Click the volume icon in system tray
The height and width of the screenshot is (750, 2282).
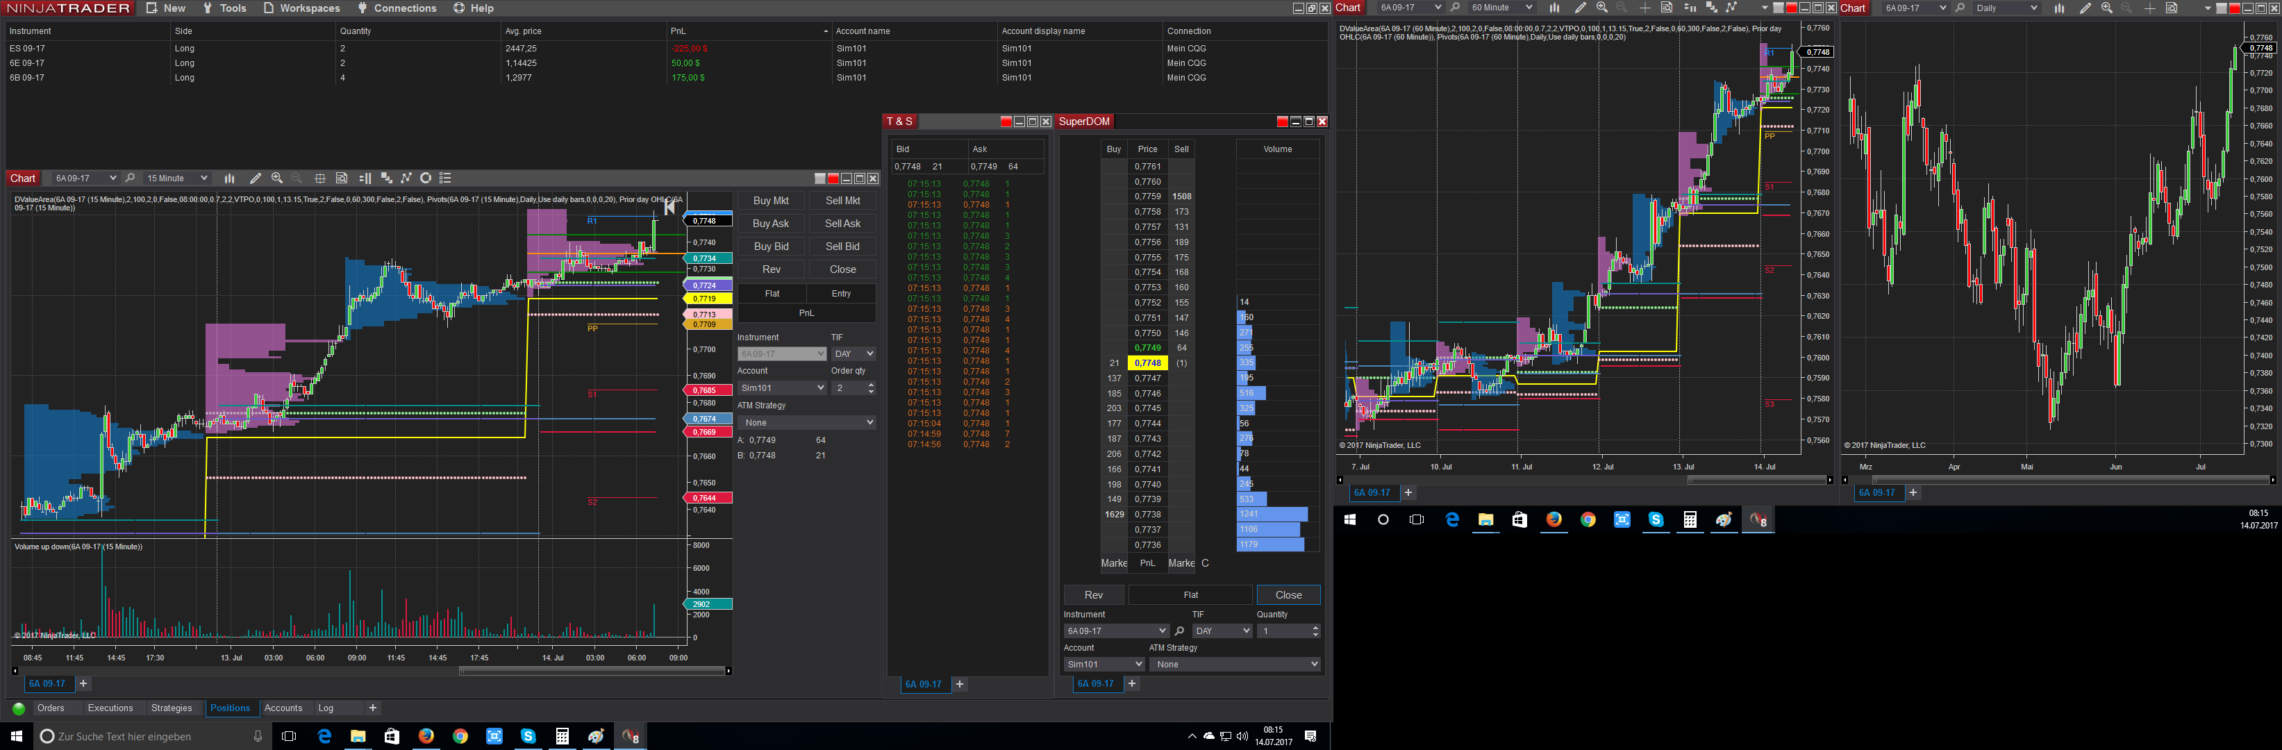[x=1242, y=737]
